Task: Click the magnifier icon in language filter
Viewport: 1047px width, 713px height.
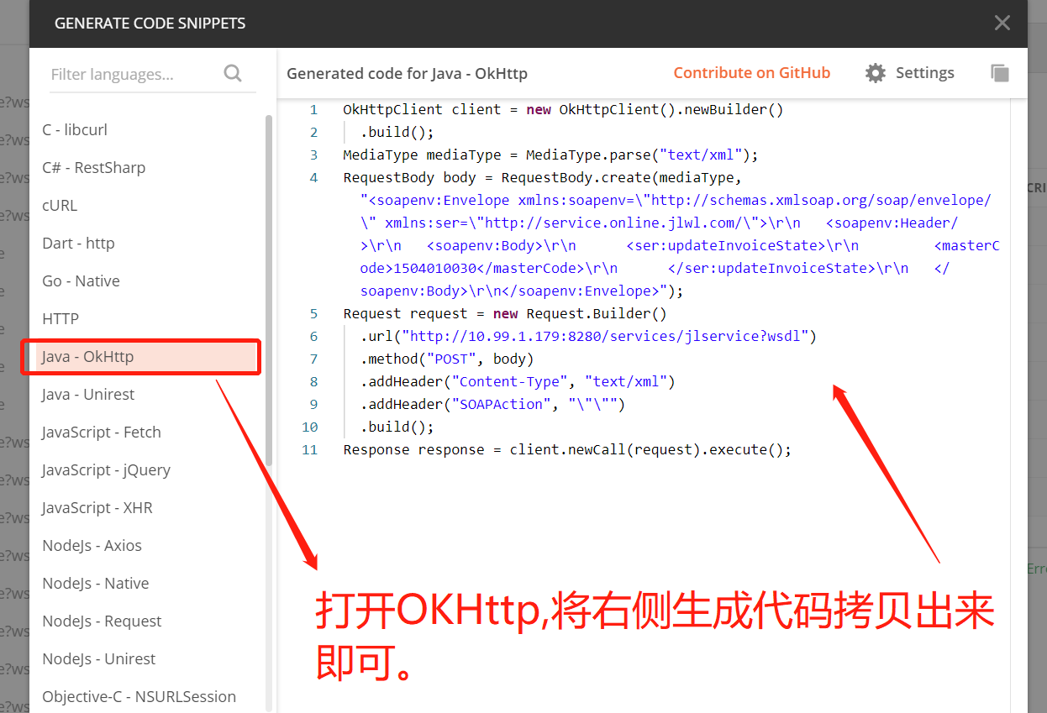Action: pyautogui.click(x=233, y=74)
